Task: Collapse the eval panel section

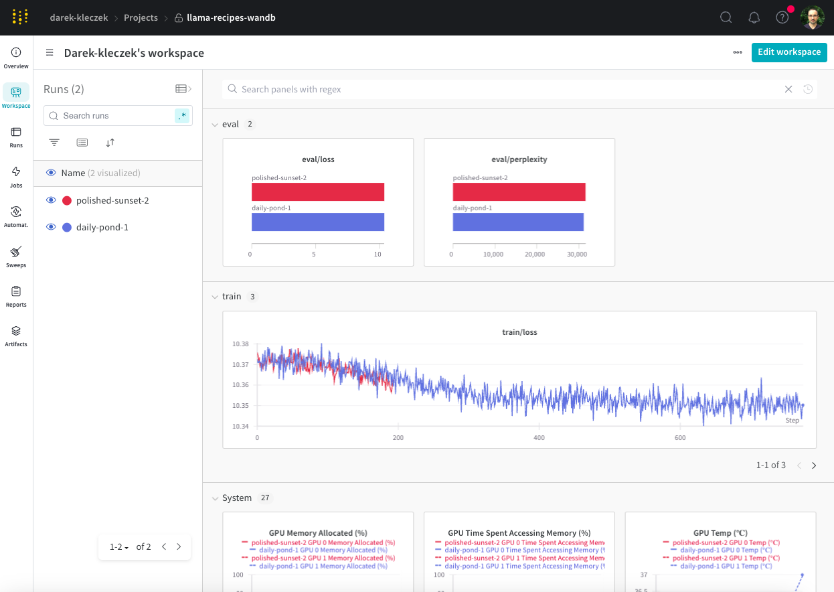Action: (x=216, y=124)
